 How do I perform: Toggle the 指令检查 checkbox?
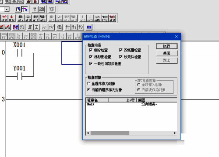click(91, 50)
